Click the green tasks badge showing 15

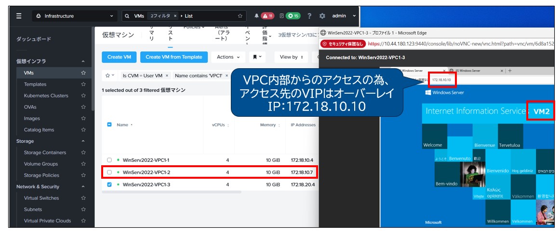(293, 16)
